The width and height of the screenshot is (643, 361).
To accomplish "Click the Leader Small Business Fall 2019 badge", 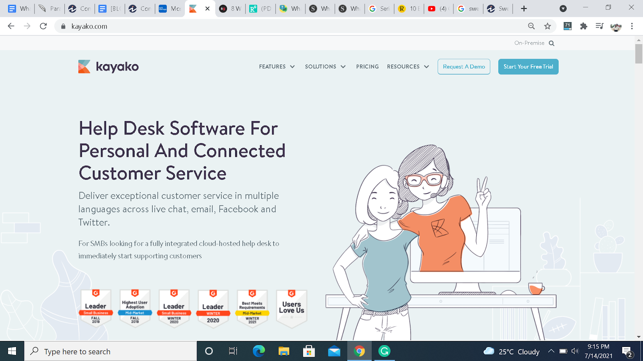I will tap(96, 308).
